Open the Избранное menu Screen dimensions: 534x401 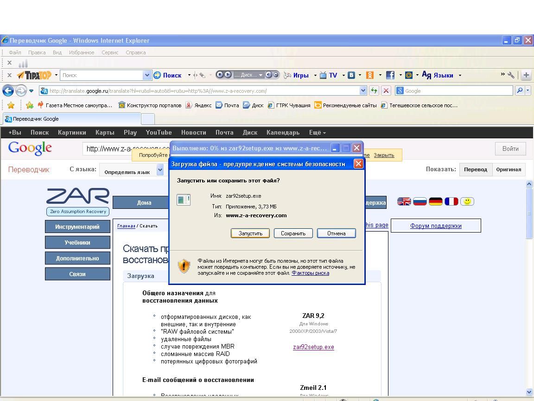pyautogui.click(x=82, y=52)
